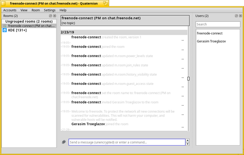244x155 pixels.
Task: Click the 'Welcome to freenode' message text
Action: point(123,116)
